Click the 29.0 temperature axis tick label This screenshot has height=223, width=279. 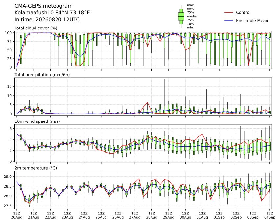7,177
